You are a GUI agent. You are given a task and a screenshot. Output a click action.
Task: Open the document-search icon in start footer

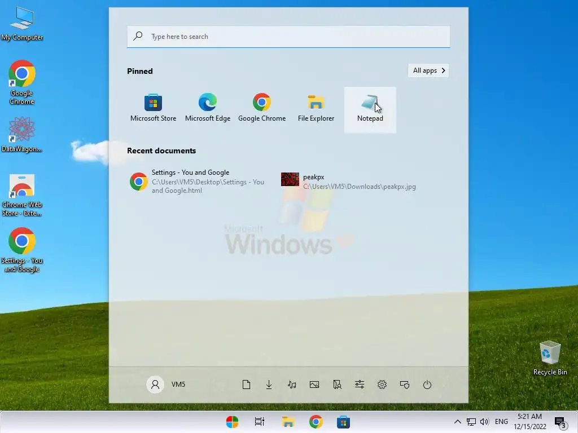337,385
